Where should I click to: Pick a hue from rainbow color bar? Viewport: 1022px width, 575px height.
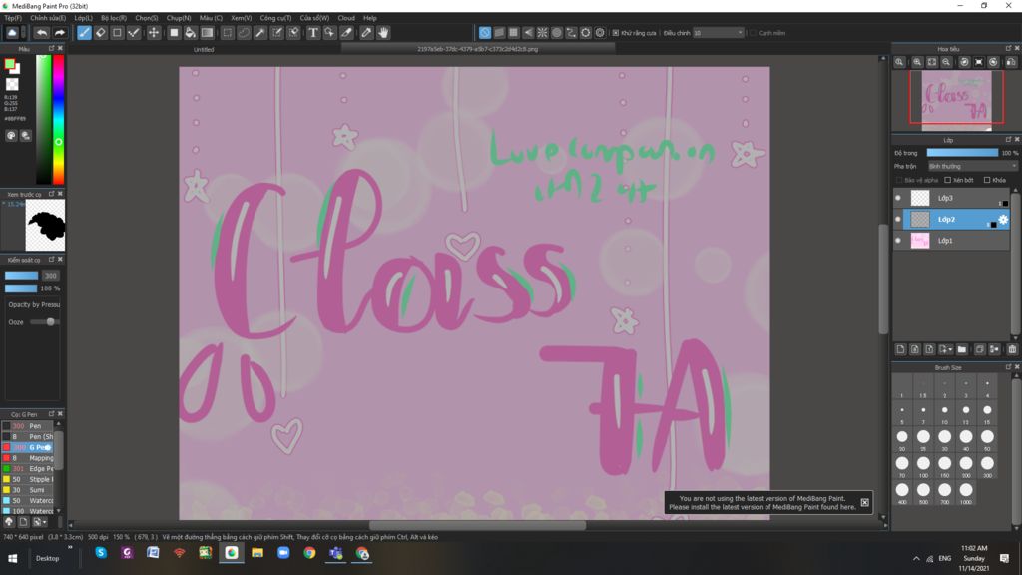tap(58, 120)
